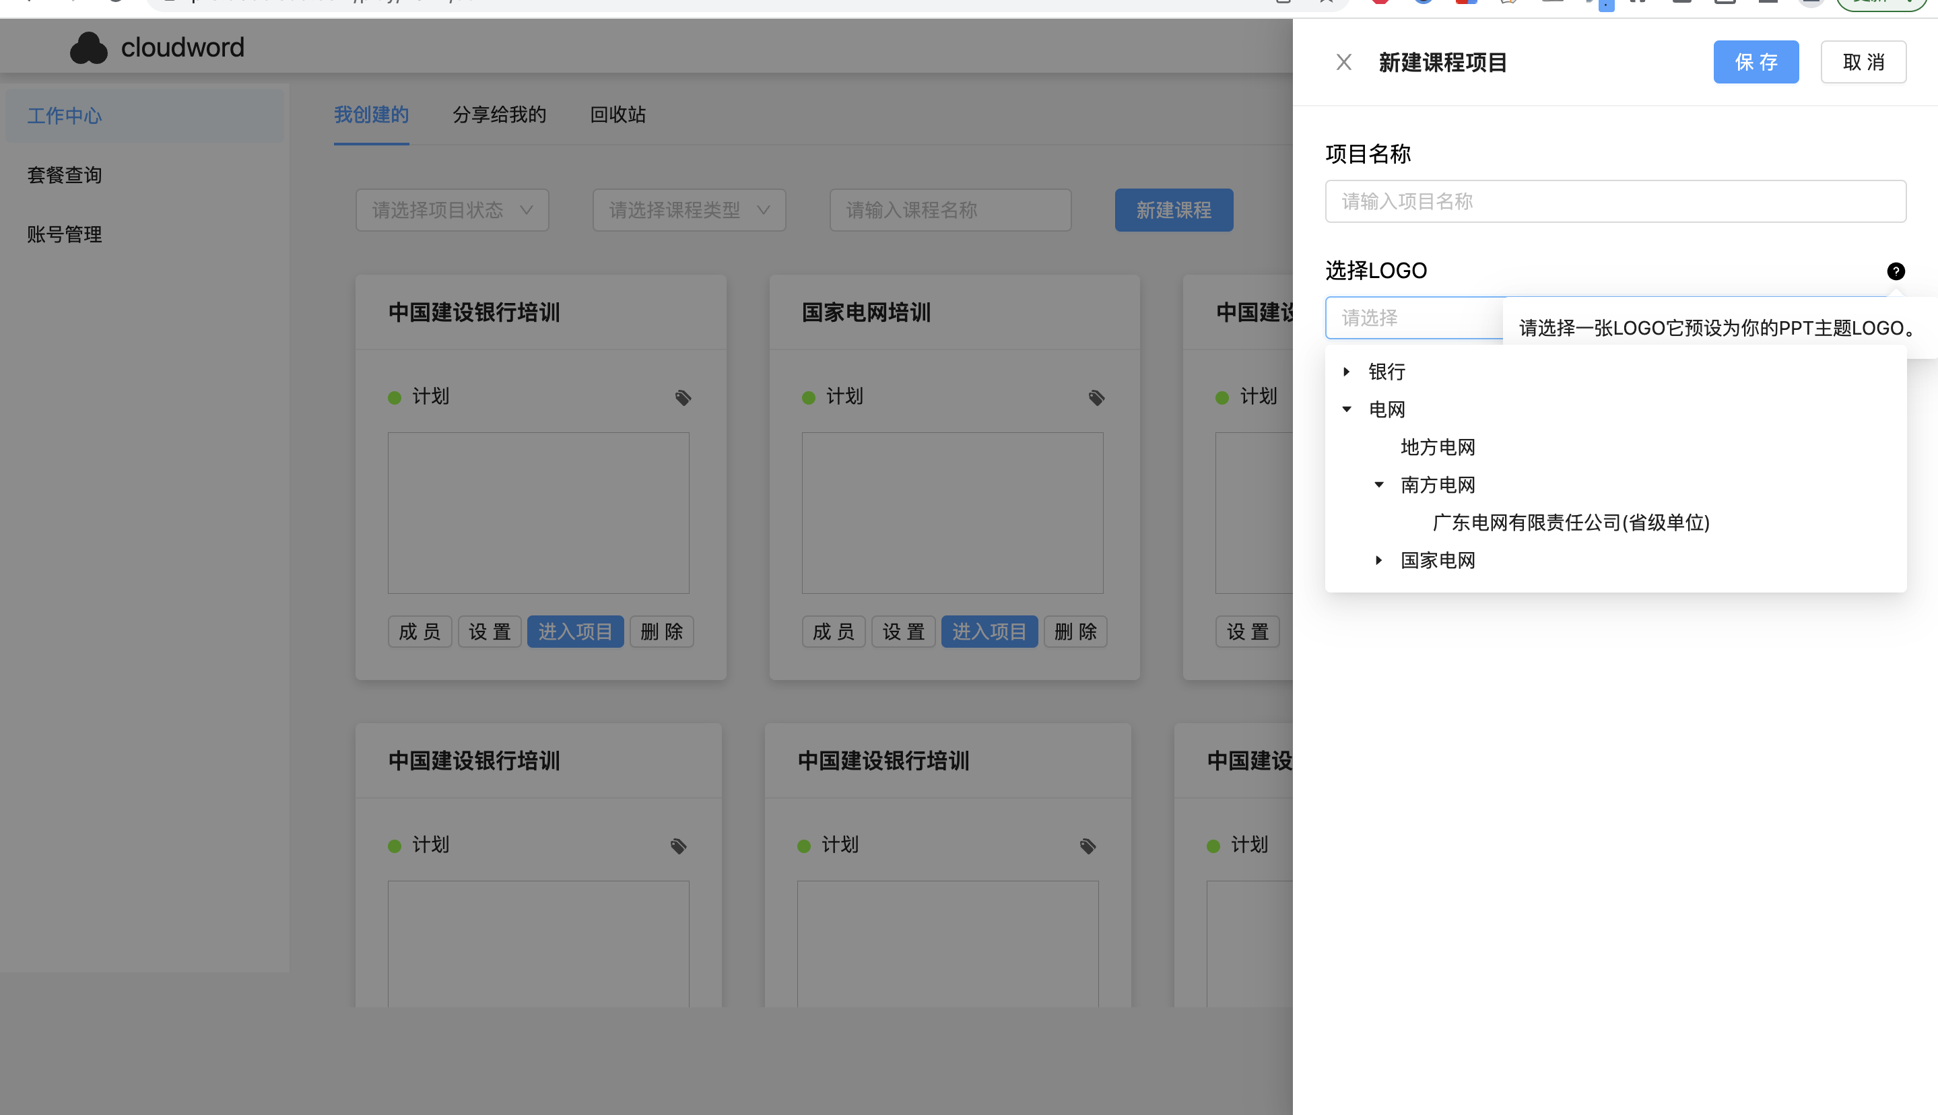Image resolution: width=1938 pixels, height=1115 pixels.
Task: Switch to 分享给我的 tab
Action: (x=499, y=115)
